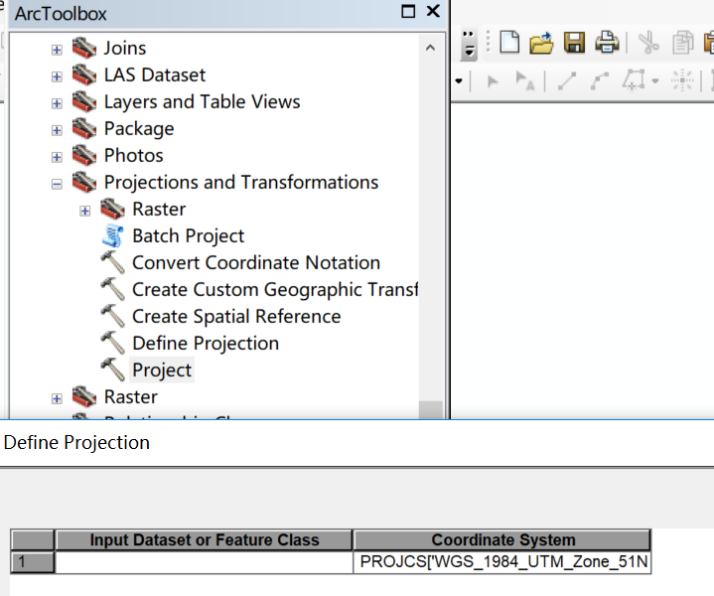
Task: Click the Cut scissors icon
Action: [x=648, y=44]
